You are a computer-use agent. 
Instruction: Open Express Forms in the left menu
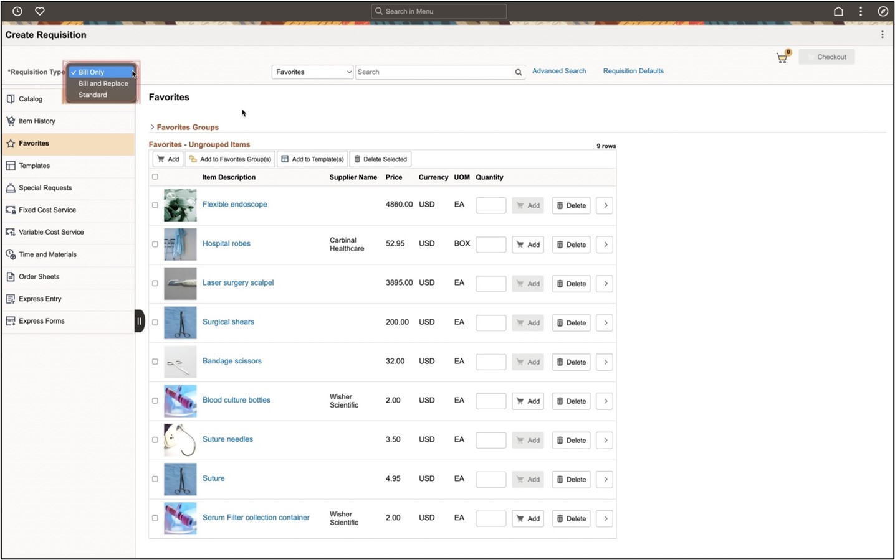pyautogui.click(x=69, y=321)
